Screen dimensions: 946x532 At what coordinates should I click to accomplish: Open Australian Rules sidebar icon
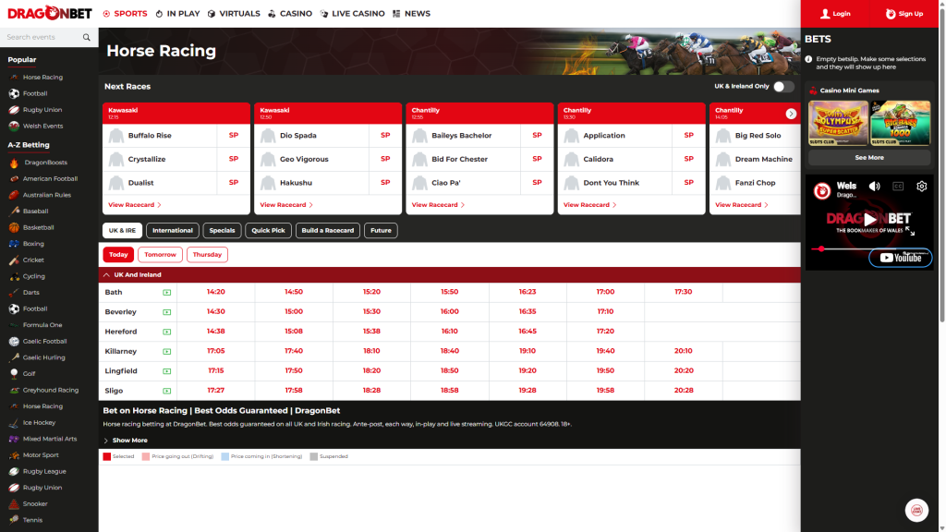14,196
